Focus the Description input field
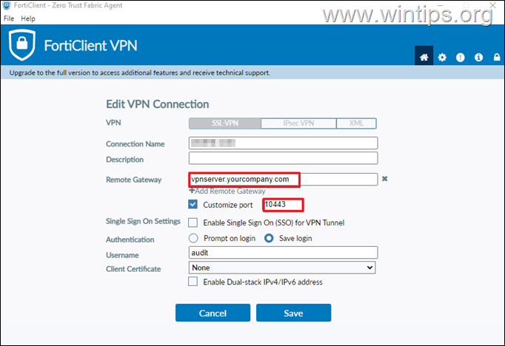The height and width of the screenshot is (346, 505). tap(283, 158)
